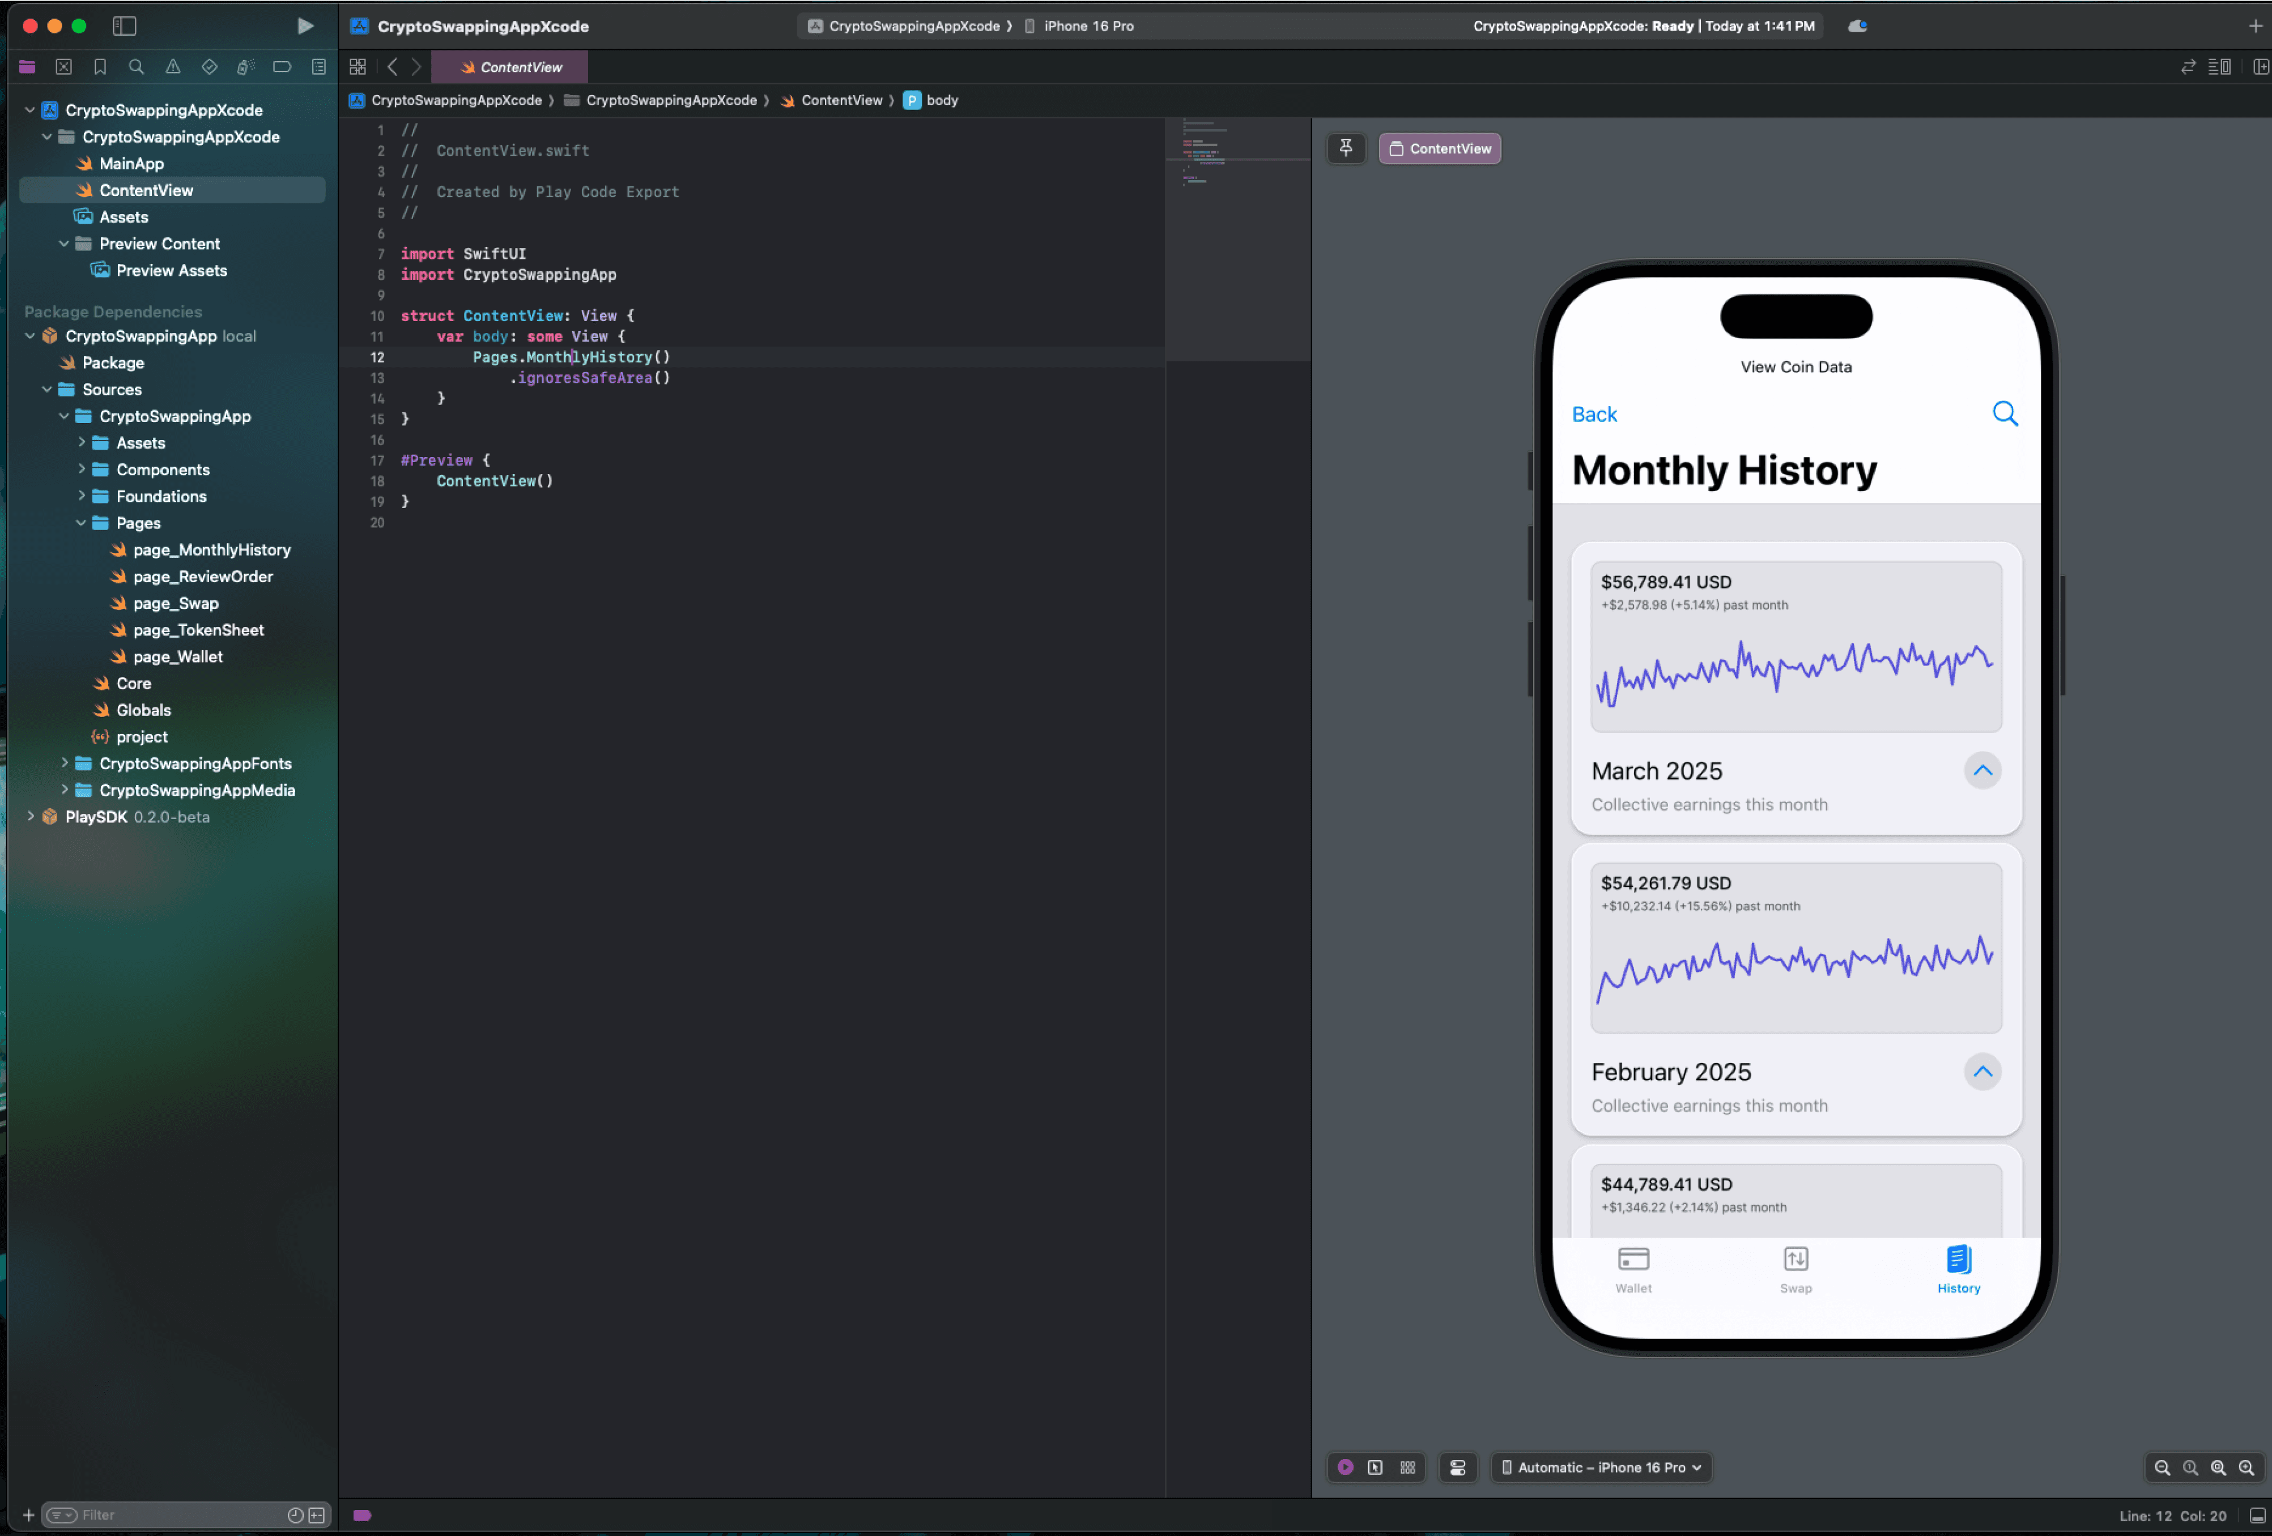Image resolution: width=2272 pixels, height=1536 pixels.
Task: Tap the Wallet tab in preview
Action: pyautogui.click(x=1633, y=1269)
